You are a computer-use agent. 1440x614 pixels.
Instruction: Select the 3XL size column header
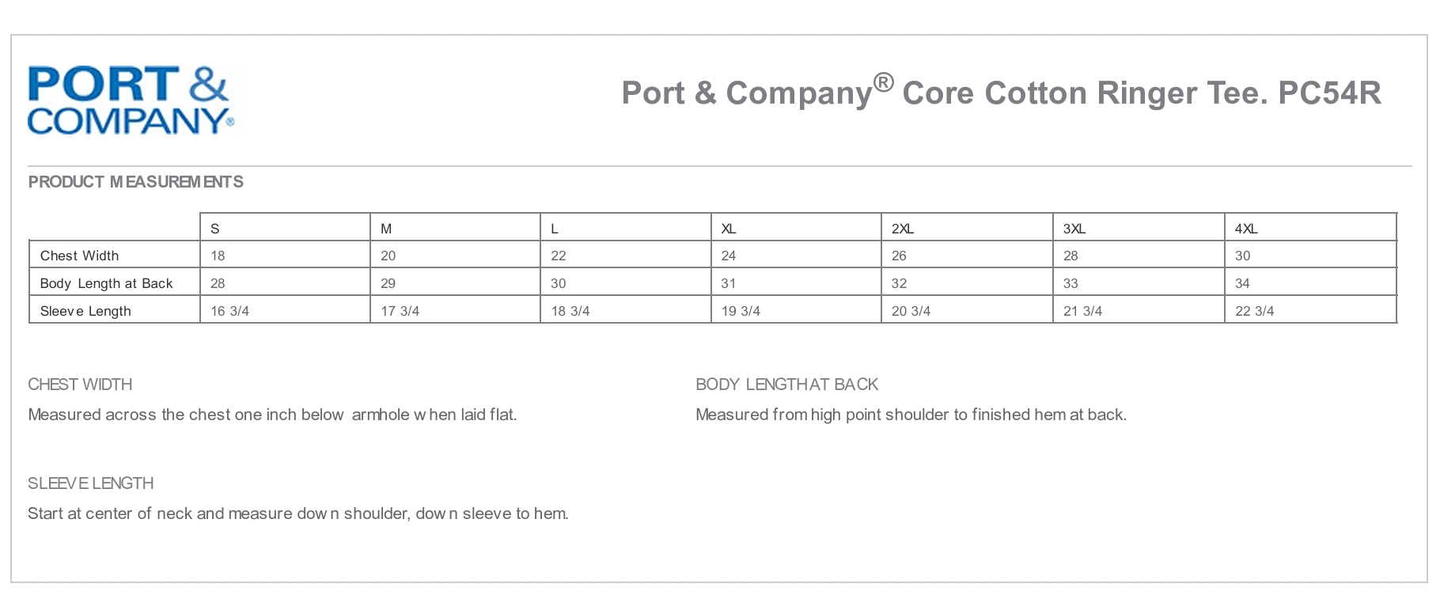[x=1074, y=229]
